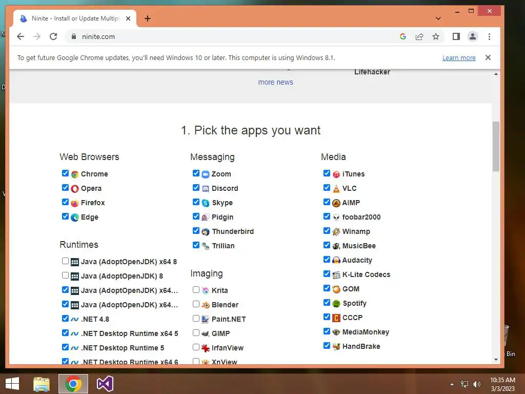Click the Thunderbird app icon
Screen dimensions: 525x394
click(x=205, y=232)
